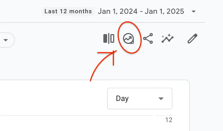Open the red-circled chart trend icon
The width and height of the screenshot is (223, 131).
click(128, 39)
